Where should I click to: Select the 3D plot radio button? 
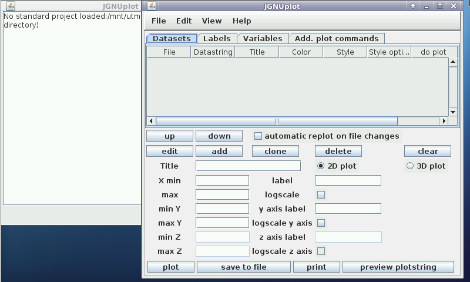tap(410, 166)
